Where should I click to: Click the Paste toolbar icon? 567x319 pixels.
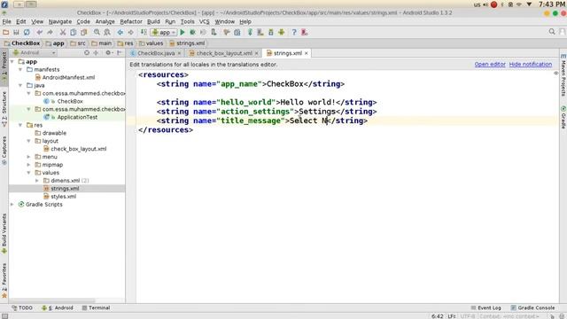pos(84,32)
